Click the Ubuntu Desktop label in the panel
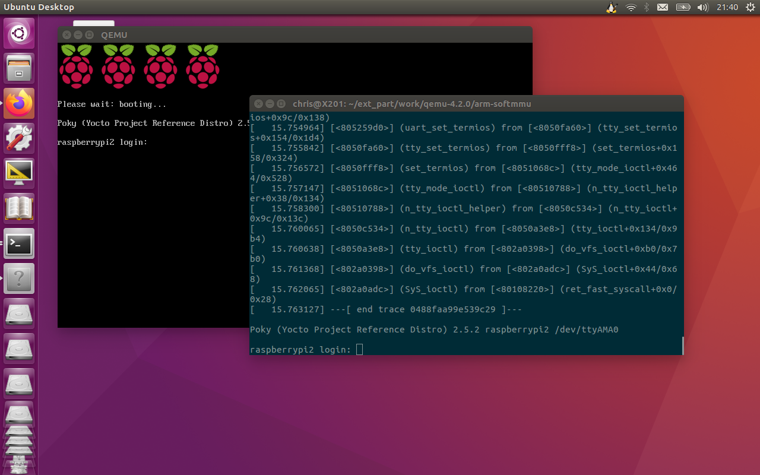This screenshot has width=760, height=475. click(x=39, y=7)
